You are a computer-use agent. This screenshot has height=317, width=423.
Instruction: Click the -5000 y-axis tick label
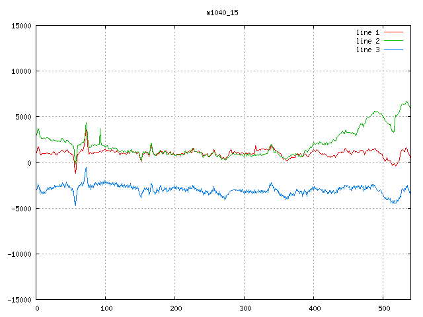[x=20, y=208]
